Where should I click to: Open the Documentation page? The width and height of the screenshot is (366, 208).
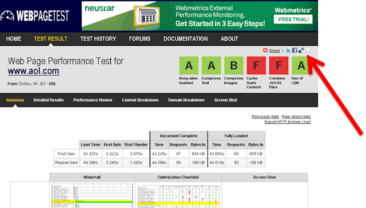(x=185, y=39)
